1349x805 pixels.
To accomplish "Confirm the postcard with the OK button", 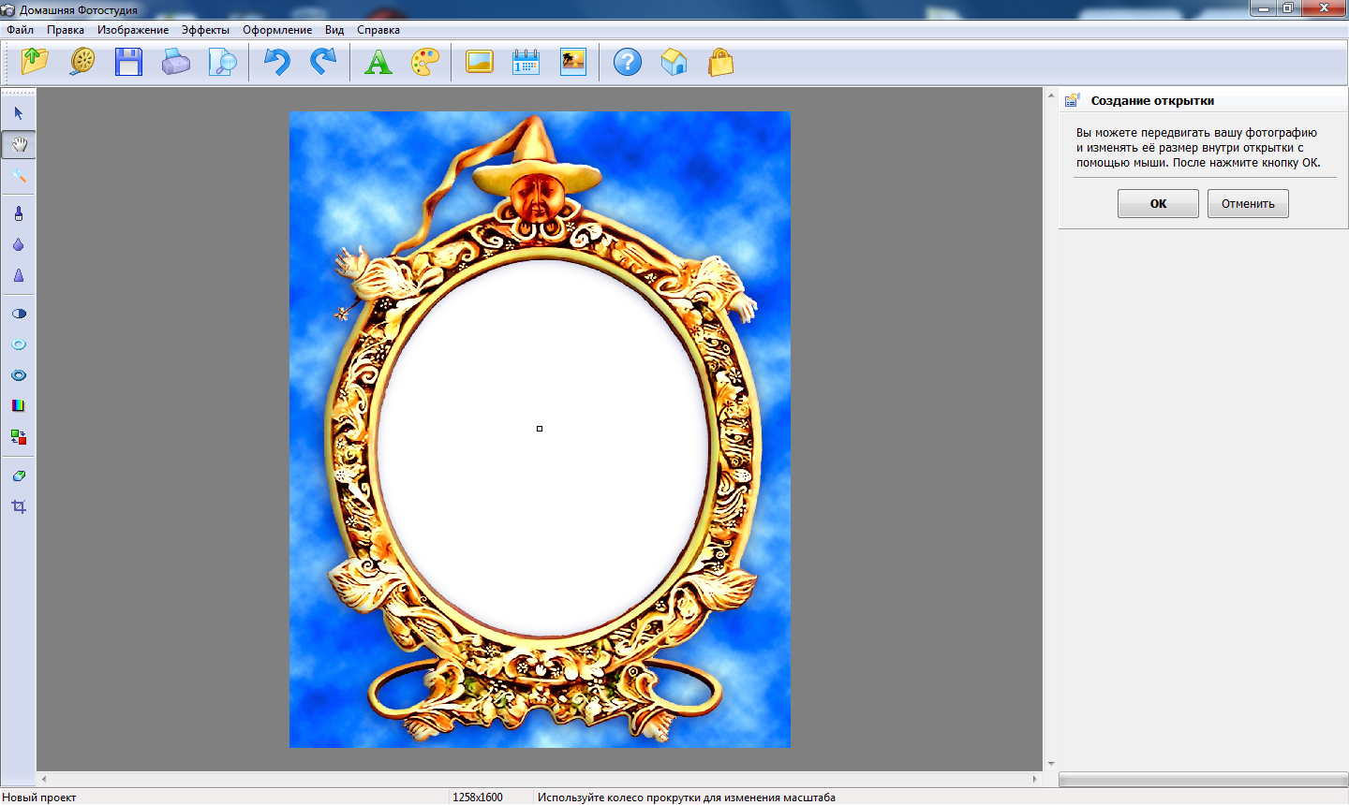I will [1158, 203].
